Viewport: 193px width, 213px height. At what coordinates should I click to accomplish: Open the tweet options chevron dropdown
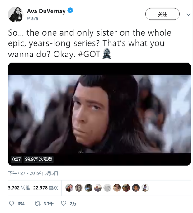(188, 15)
